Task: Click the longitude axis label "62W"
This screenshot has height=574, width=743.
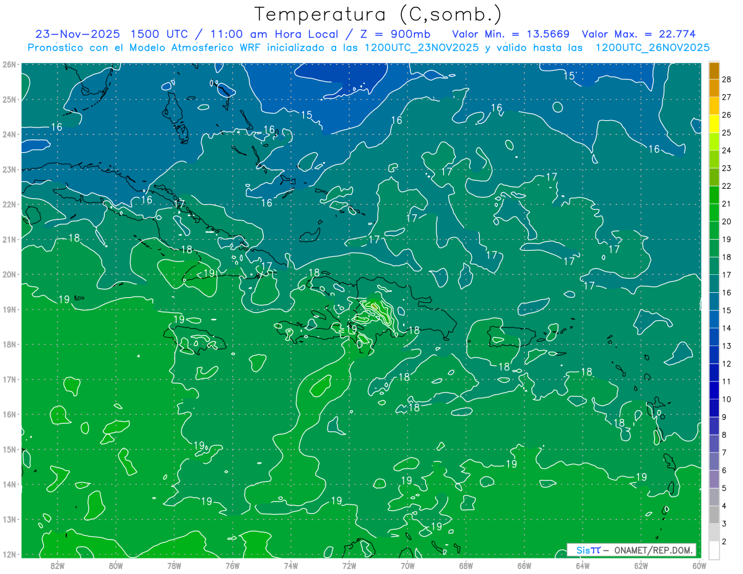Action: point(641,566)
